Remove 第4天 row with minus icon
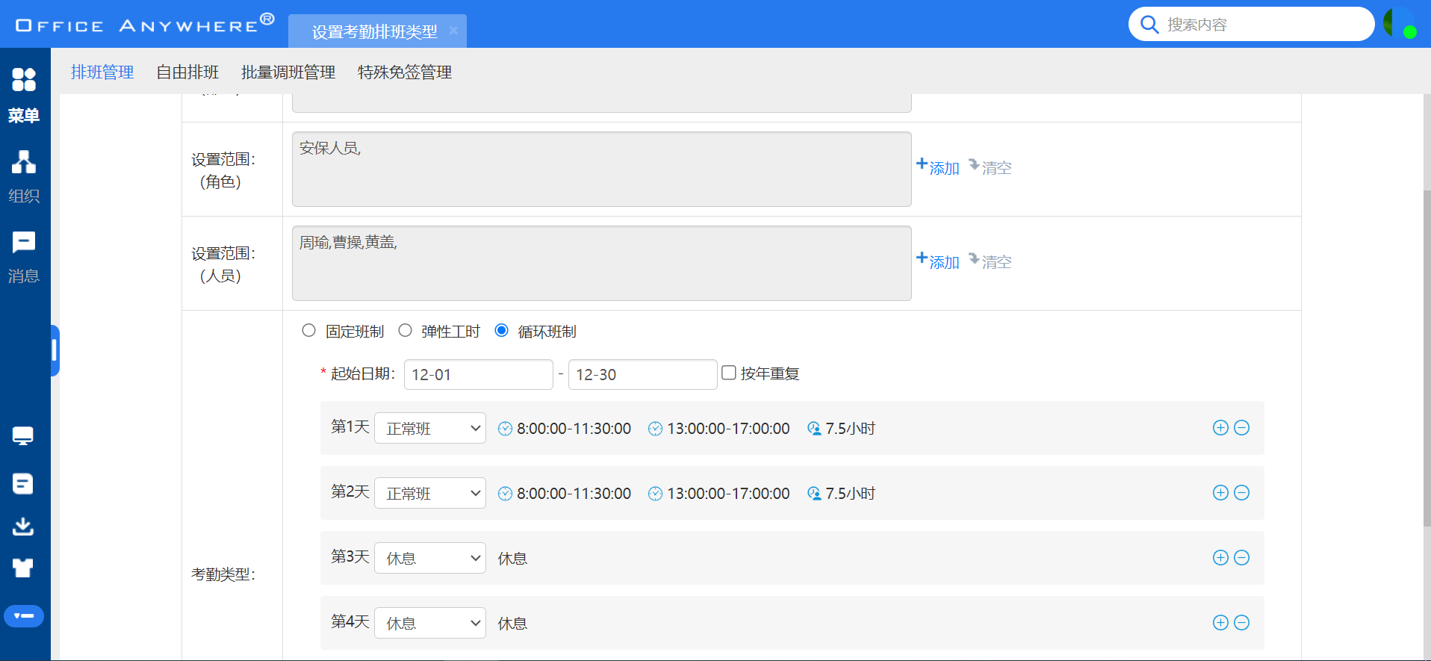The image size is (1431, 661). 1241,622
